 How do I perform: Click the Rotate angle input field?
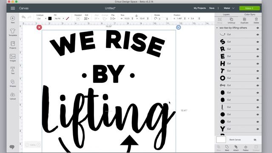162,19
